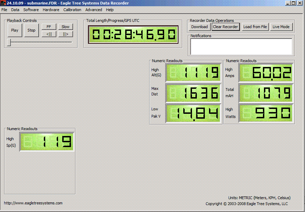
Task: Click the Total mAH label
Action: tap(230, 93)
